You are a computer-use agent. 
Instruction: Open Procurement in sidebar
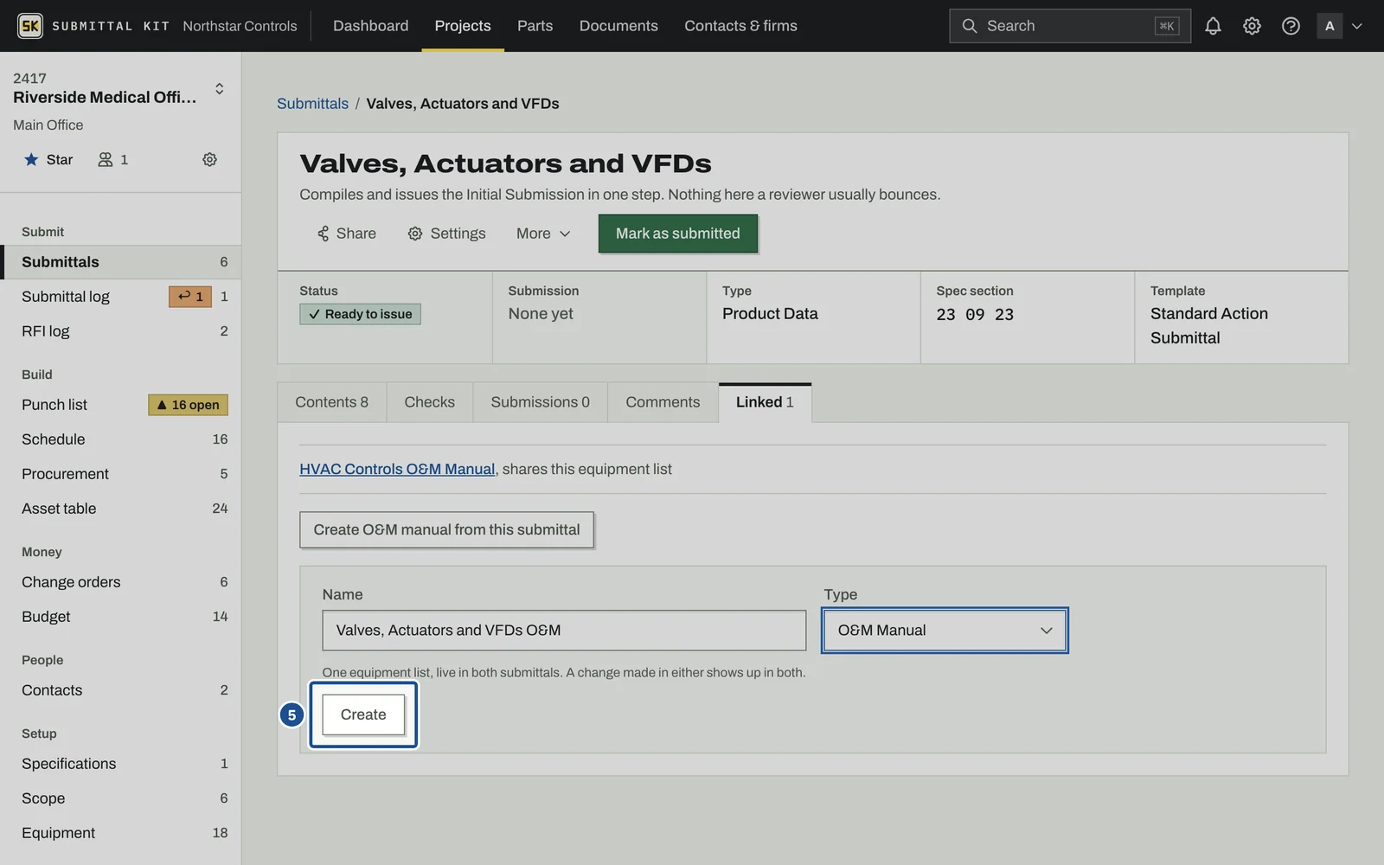120,474
